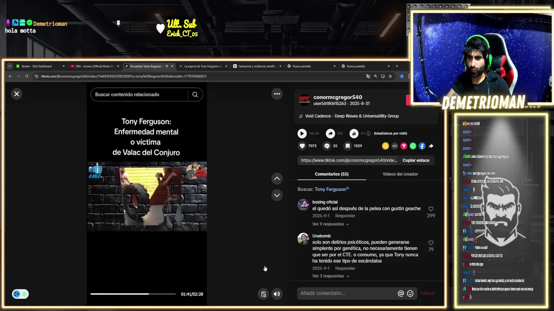Screen dimensions: 554x311
Task: Click the yellow repost icon
Action: click(x=385, y=146)
